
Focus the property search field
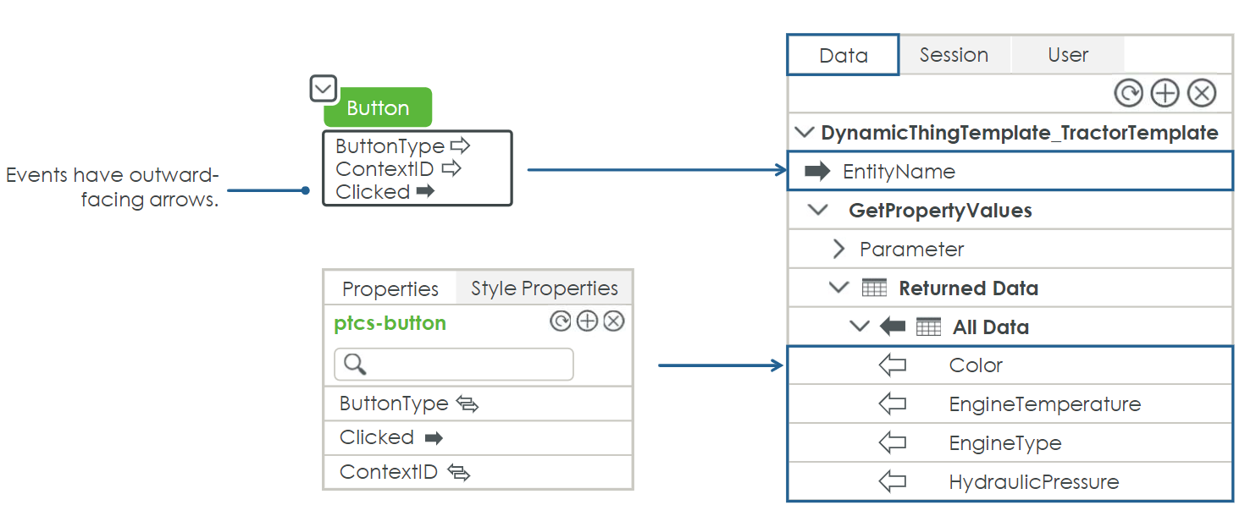click(454, 365)
